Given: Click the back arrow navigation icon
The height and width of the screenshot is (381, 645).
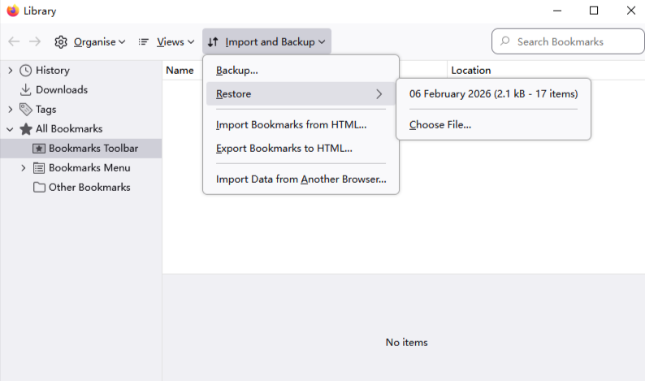Looking at the screenshot, I should [14, 41].
